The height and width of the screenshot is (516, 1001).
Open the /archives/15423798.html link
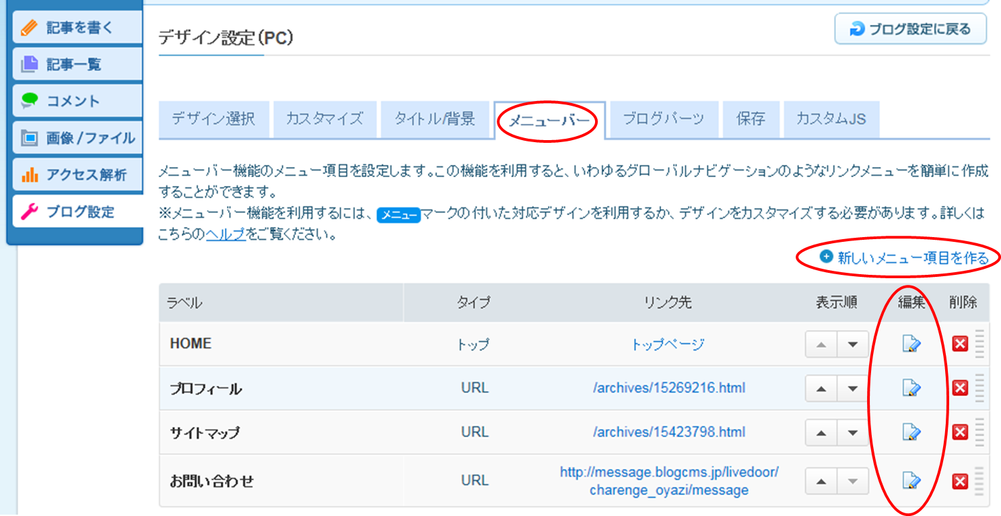(x=669, y=432)
